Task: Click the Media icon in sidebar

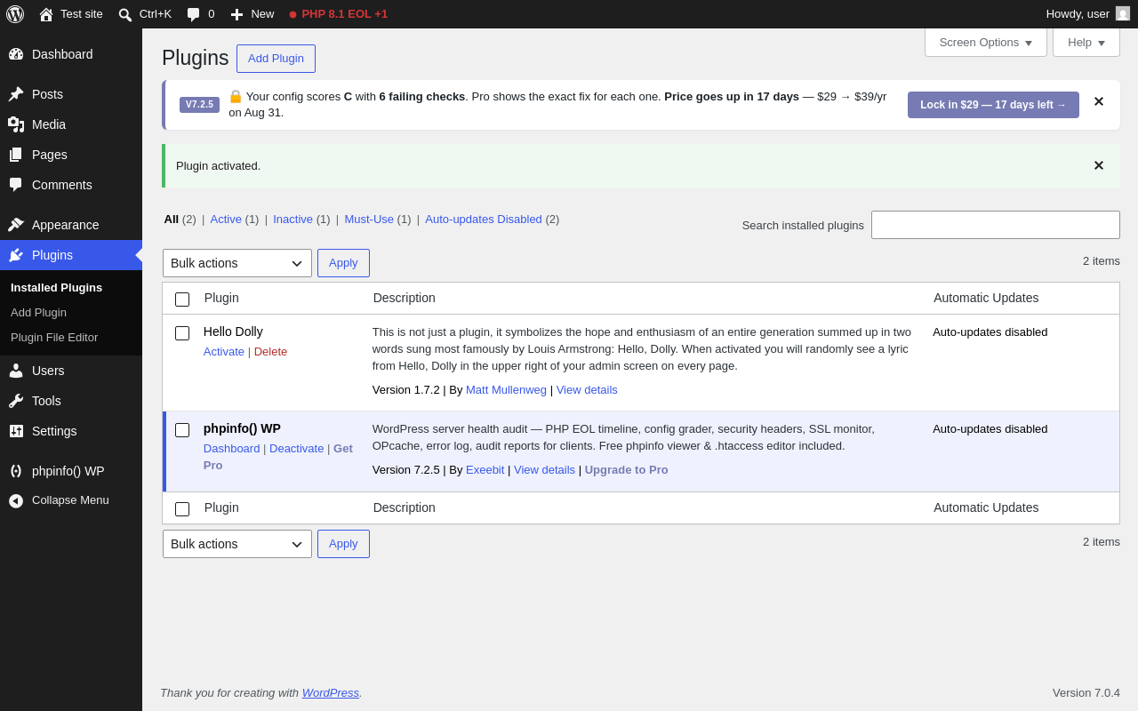Action: (x=16, y=124)
